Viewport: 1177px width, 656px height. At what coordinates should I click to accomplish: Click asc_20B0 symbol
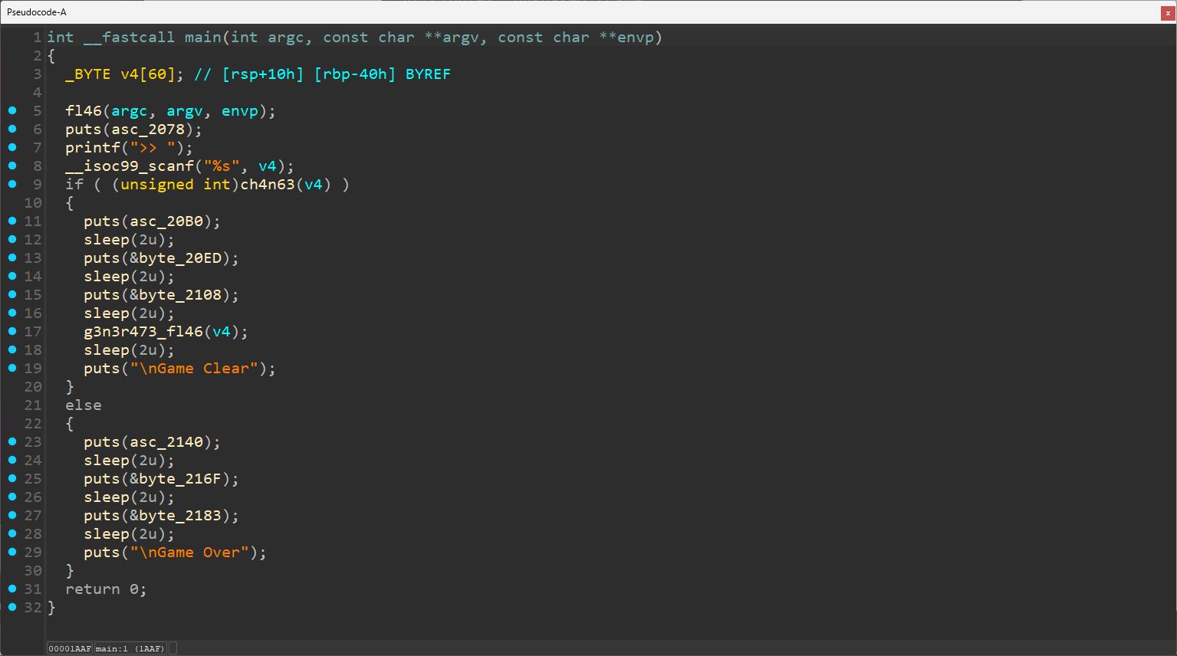[166, 221]
